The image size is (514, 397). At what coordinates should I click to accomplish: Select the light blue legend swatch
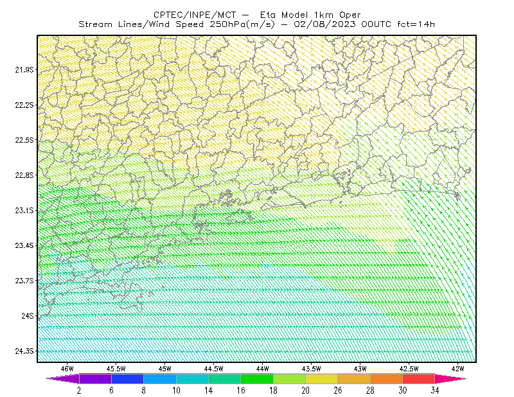(159, 378)
